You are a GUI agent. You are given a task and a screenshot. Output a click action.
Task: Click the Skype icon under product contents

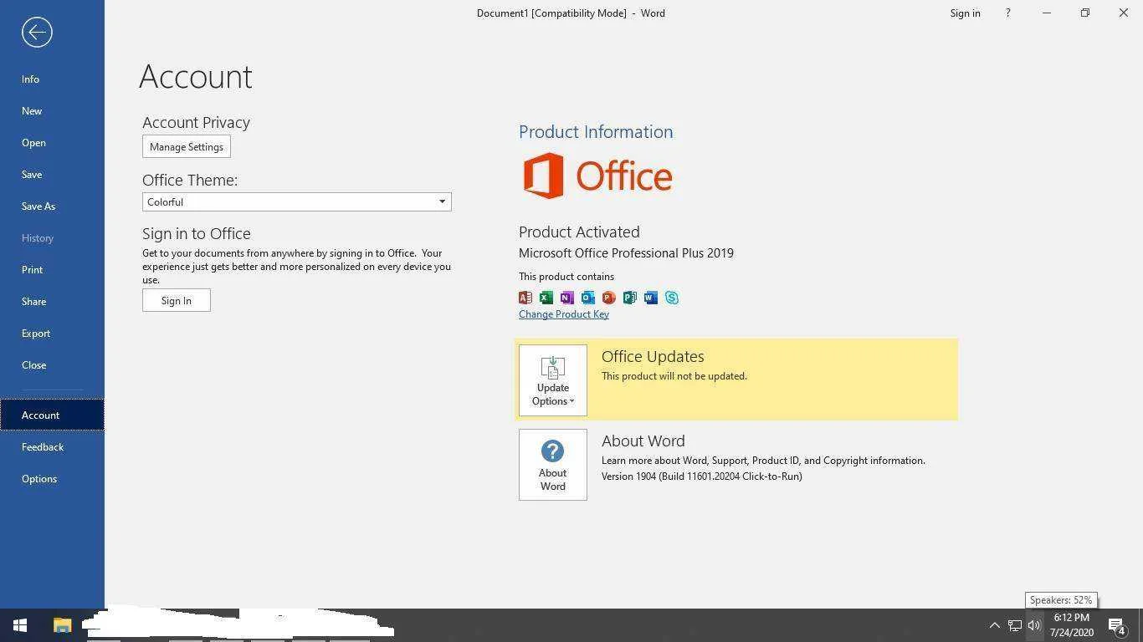tap(672, 298)
